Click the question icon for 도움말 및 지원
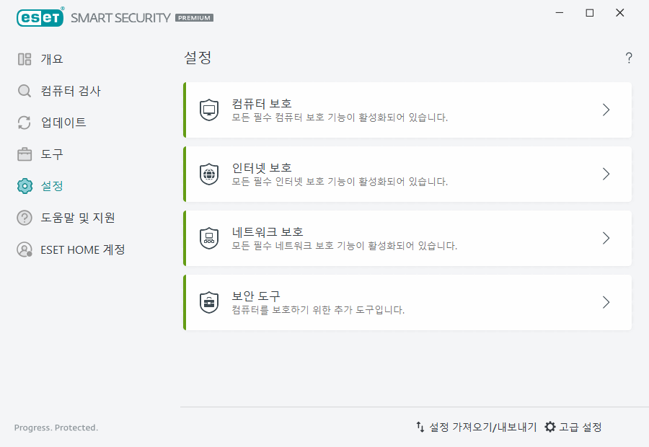The width and height of the screenshot is (649, 447). (25, 218)
